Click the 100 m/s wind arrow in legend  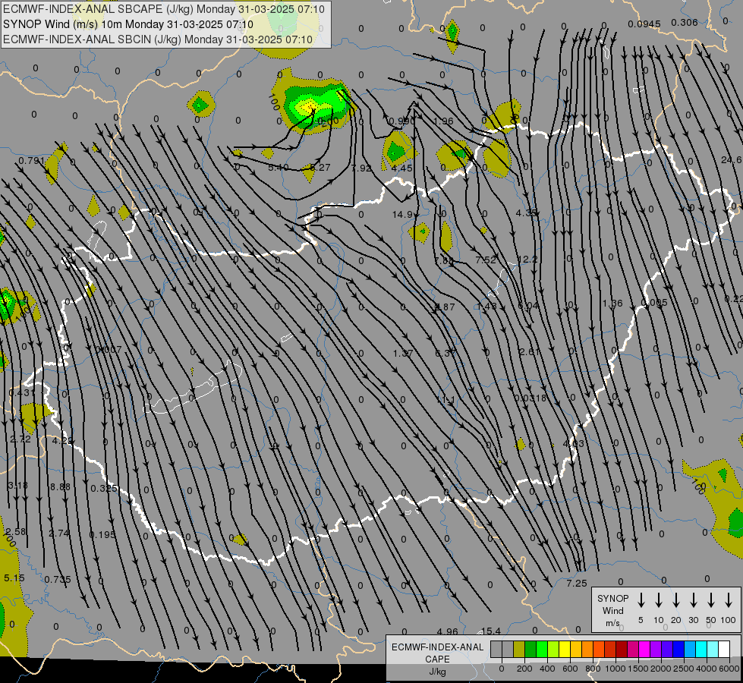[729, 600]
